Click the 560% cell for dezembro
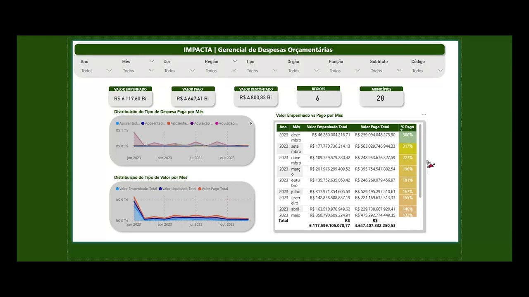The height and width of the screenshot is (297, 529). (407, 137)
